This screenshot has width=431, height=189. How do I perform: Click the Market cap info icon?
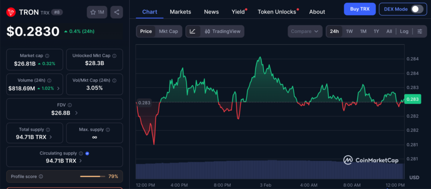click(x=47, y=56)
